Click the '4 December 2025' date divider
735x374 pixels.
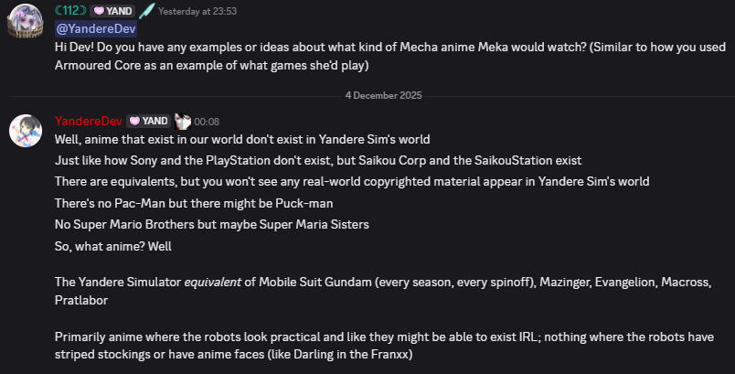coord(368,95)
